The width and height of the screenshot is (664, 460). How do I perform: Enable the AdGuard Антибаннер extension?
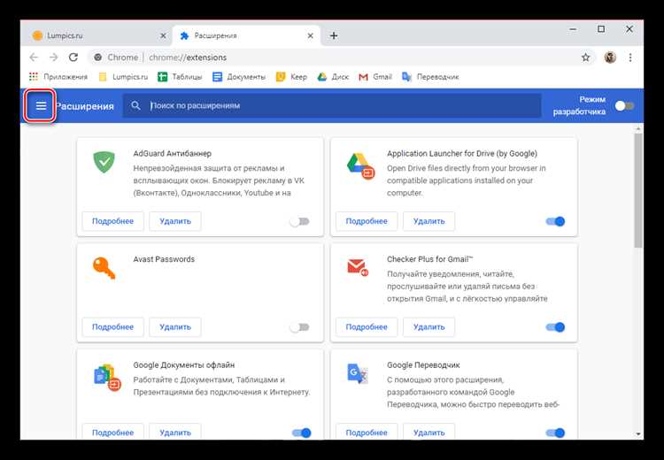tap(300, 221)
